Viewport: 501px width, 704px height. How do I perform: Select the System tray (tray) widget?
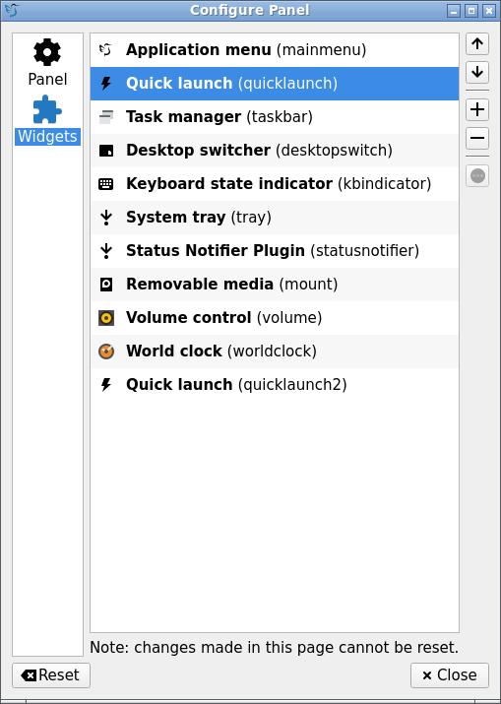(275, 218)
